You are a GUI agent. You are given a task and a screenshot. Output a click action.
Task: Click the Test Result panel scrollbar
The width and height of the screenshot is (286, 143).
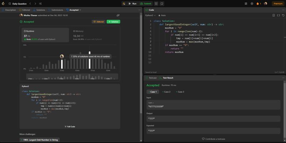[x=285, y=109]
